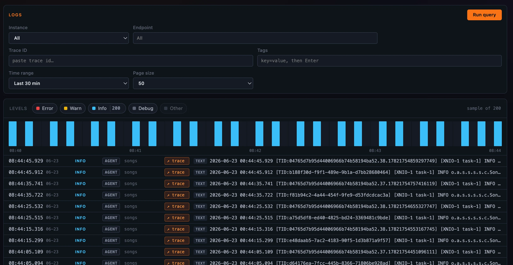Click message with TID e48daab5-7ac2-4183

point(355,240)
